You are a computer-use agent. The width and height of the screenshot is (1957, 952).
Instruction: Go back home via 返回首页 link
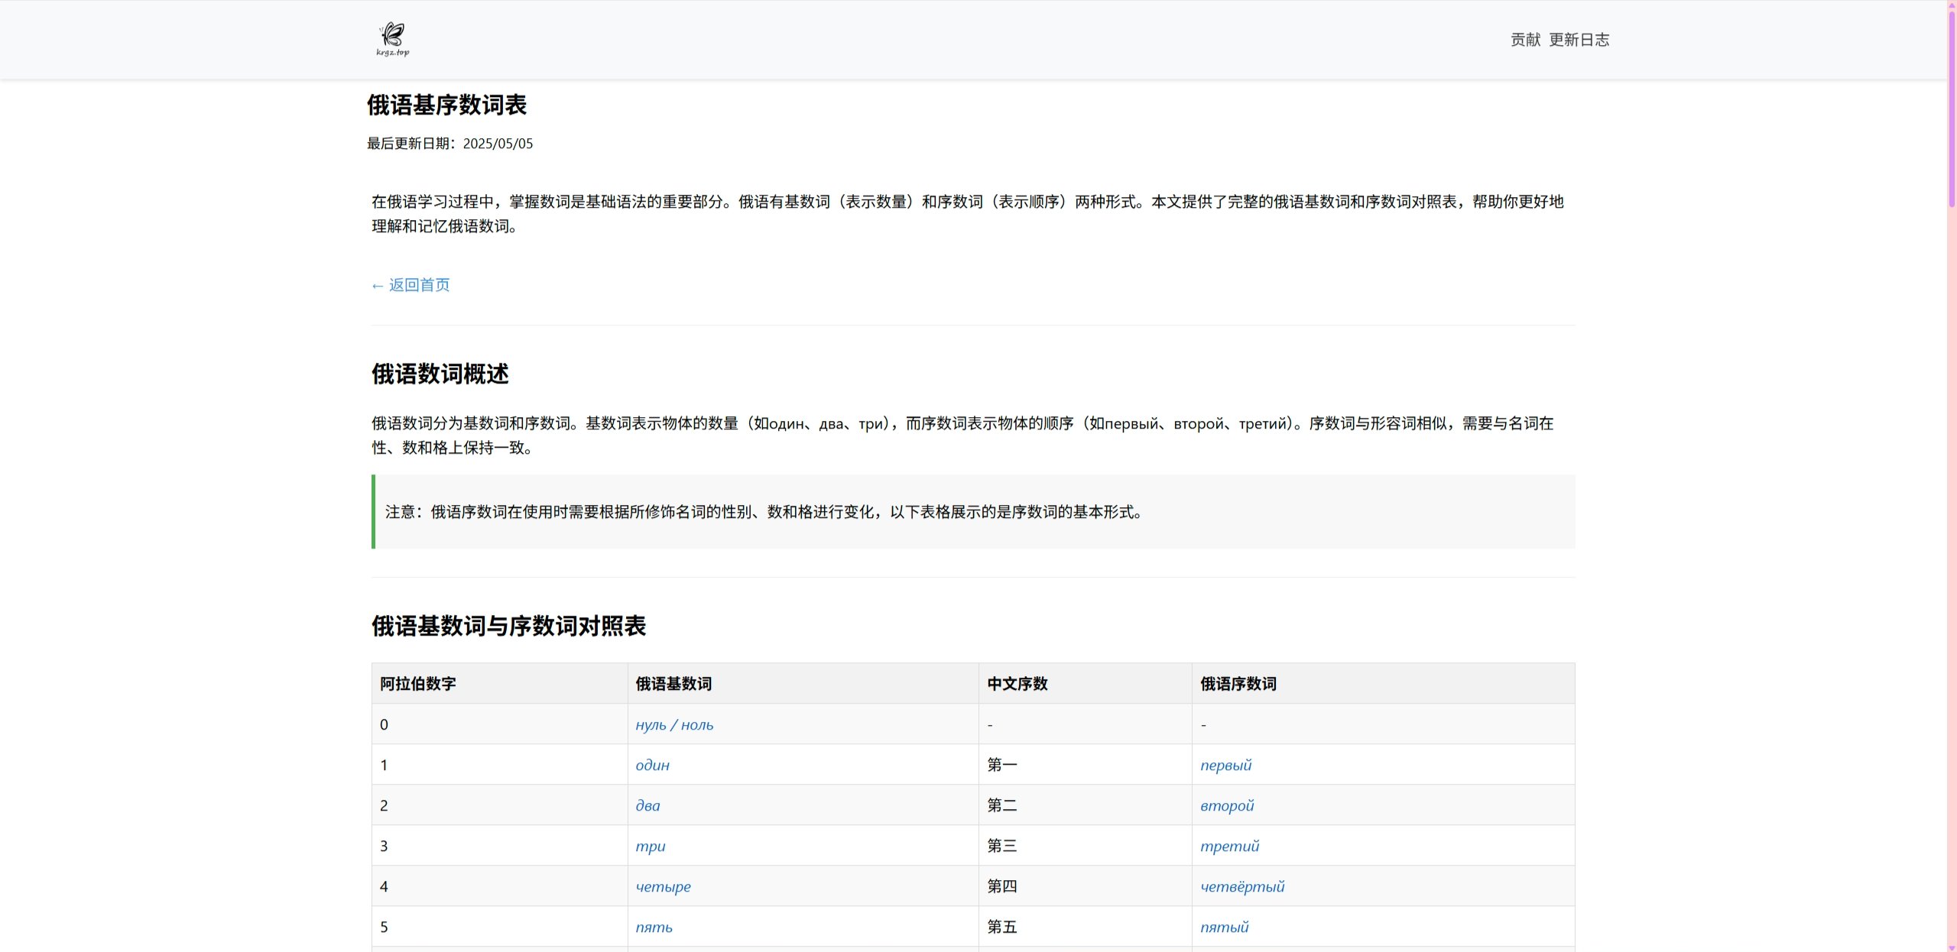pyautogui.click(x=410, y=284)
